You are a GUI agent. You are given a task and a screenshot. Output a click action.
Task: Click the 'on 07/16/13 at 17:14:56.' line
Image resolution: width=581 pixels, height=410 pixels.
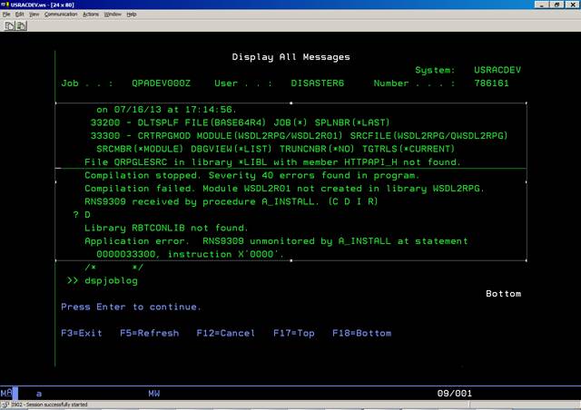click(x=166, y=110)
